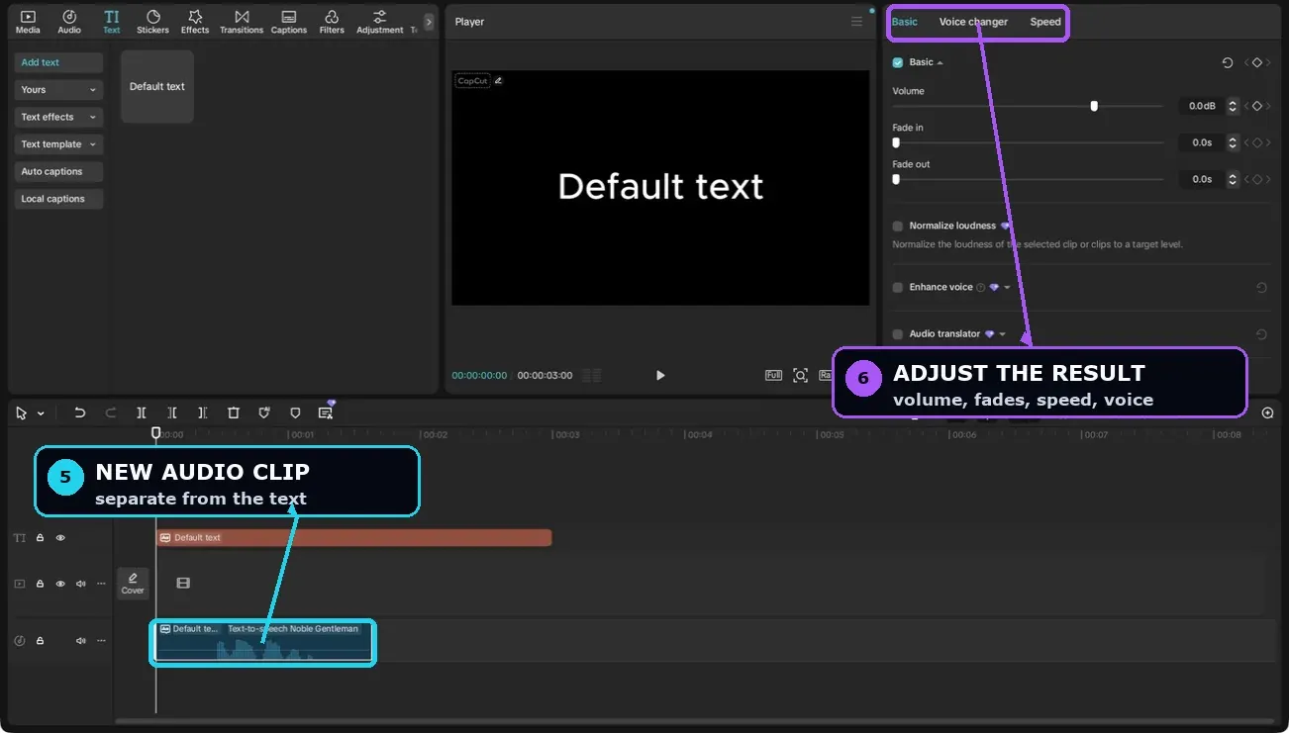1289x733 pixels.
Task: Click the full screen preview icon
Action: pos(773,375)
